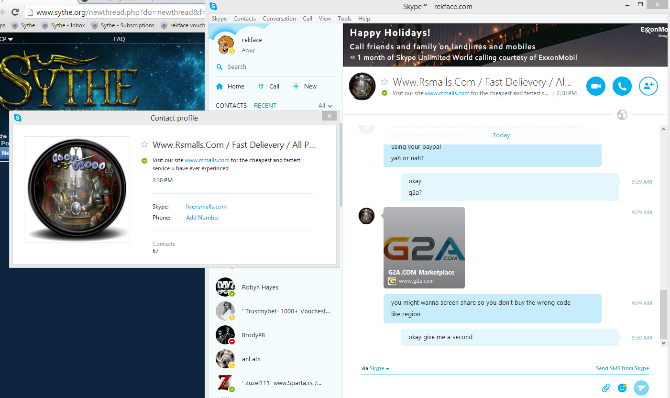Start a video call with Rsmalls contact
Screen dimensions: 670x398
point(596,86)
